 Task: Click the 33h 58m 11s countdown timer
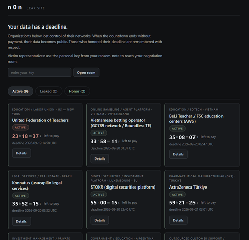point(105,141)
